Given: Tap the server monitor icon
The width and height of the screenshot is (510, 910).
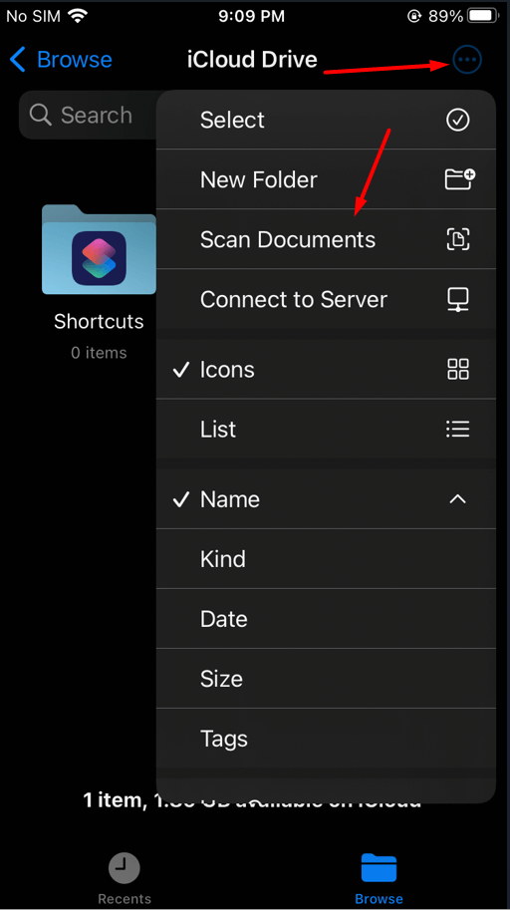Looking at the screenshot, I should coord(458,299).
